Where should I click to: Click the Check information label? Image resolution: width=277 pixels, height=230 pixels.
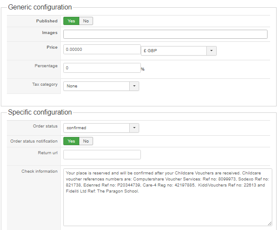coord(39,171)
